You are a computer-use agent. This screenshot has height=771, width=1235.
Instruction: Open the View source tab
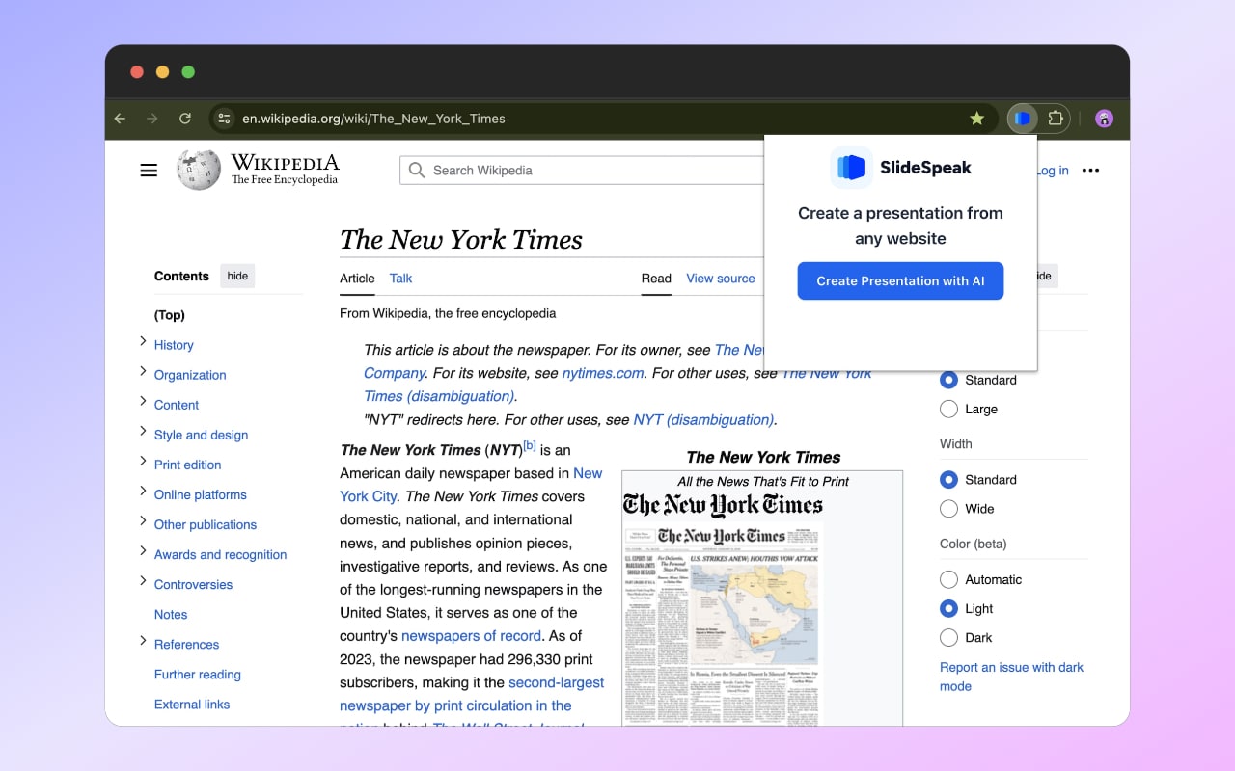(721, 279)
